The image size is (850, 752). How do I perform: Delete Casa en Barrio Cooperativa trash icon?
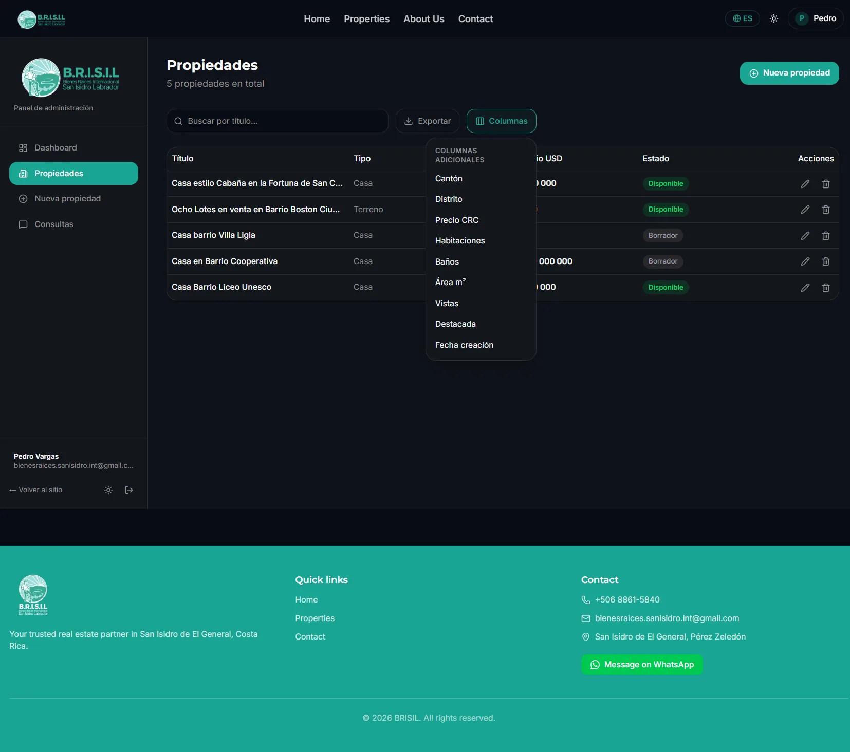(826, 261)
